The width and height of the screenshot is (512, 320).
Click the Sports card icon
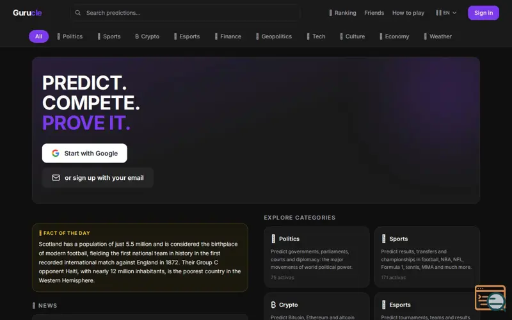pyautogui.click(x=383, y=239)
